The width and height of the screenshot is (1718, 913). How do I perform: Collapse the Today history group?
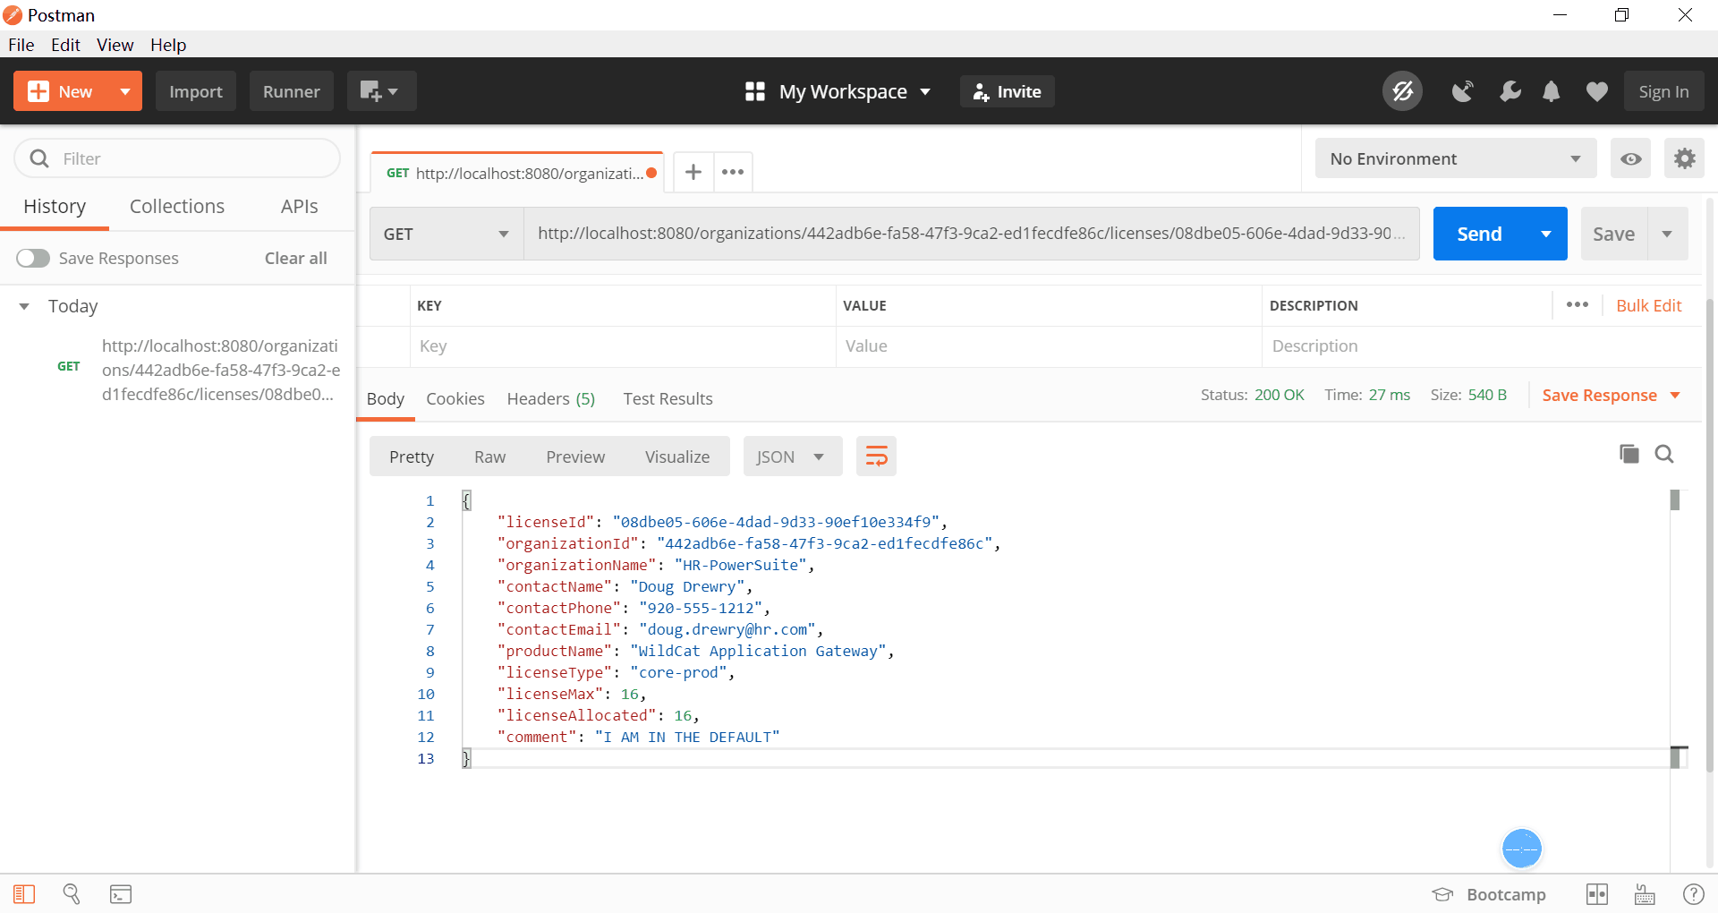24,306
